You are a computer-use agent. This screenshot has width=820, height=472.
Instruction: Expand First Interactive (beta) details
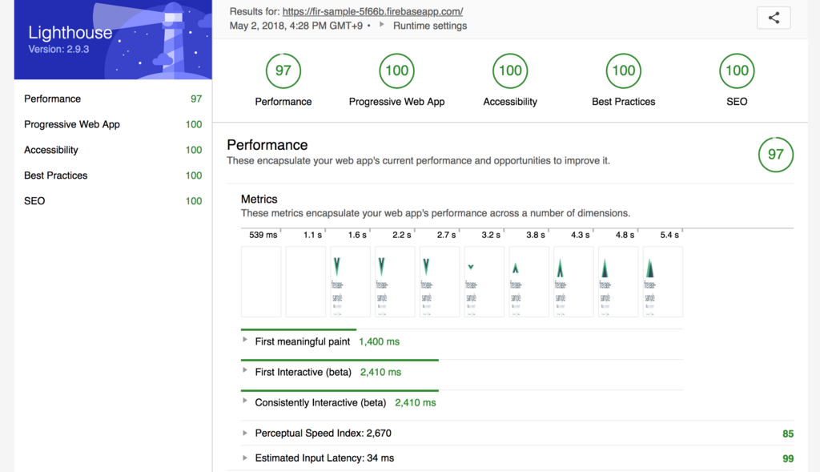(x=244, y=370)
